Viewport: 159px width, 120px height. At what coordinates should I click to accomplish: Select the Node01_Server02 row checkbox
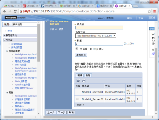(77, 99)
